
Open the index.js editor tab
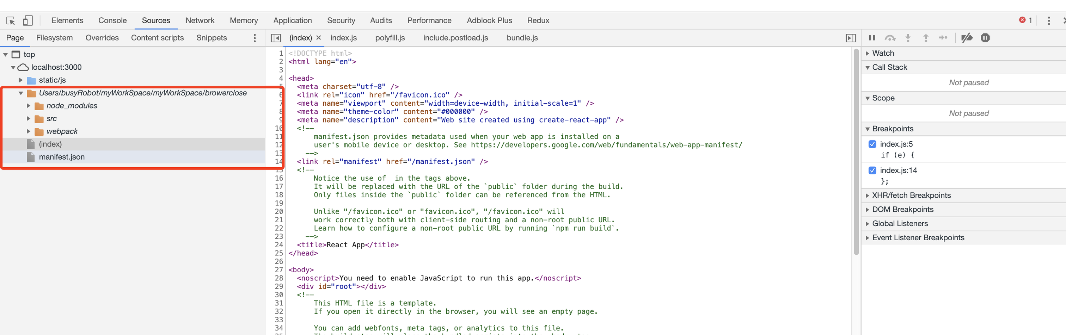click(x=343, y=38)
